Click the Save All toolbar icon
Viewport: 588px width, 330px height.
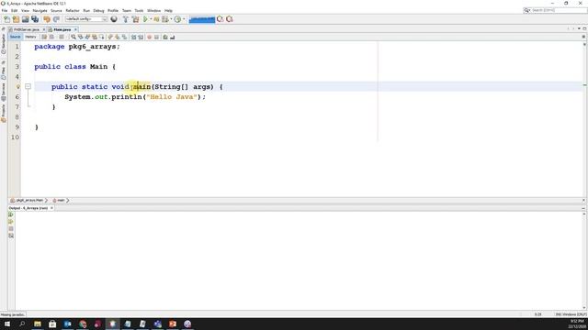click(35, 19)
